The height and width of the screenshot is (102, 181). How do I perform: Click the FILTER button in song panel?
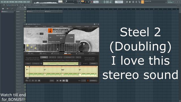point(44,57)
